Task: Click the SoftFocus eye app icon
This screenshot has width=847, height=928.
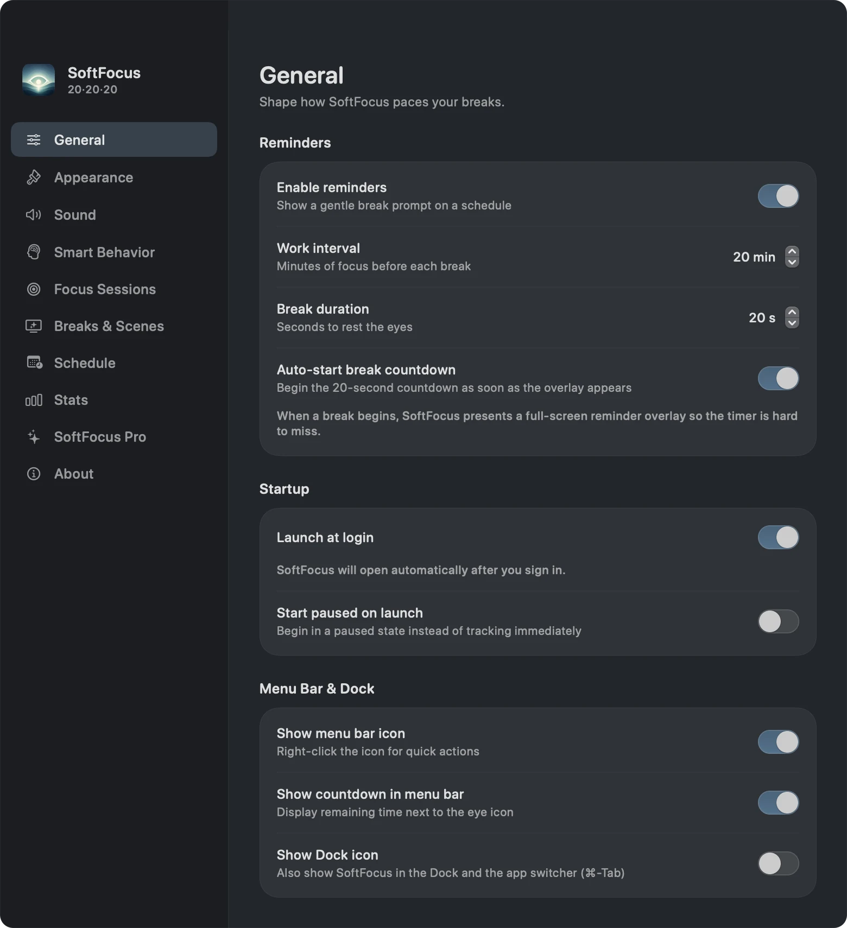Action: (x=39, y=80)
